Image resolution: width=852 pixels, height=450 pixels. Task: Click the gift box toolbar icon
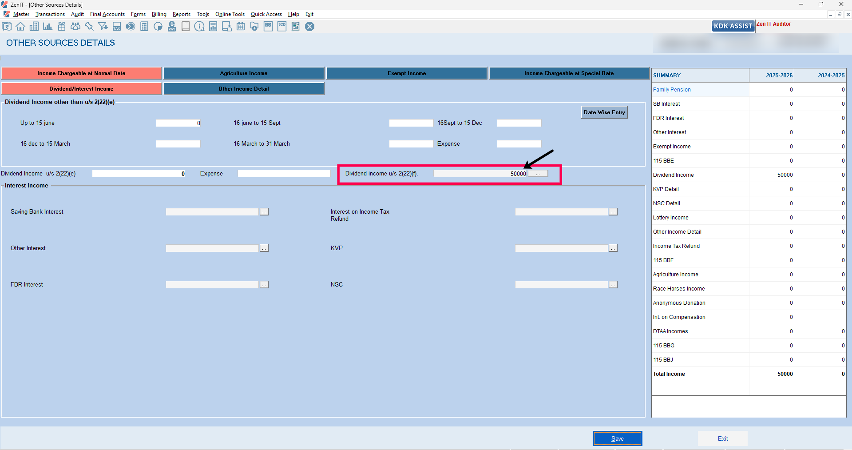(62, 27)
